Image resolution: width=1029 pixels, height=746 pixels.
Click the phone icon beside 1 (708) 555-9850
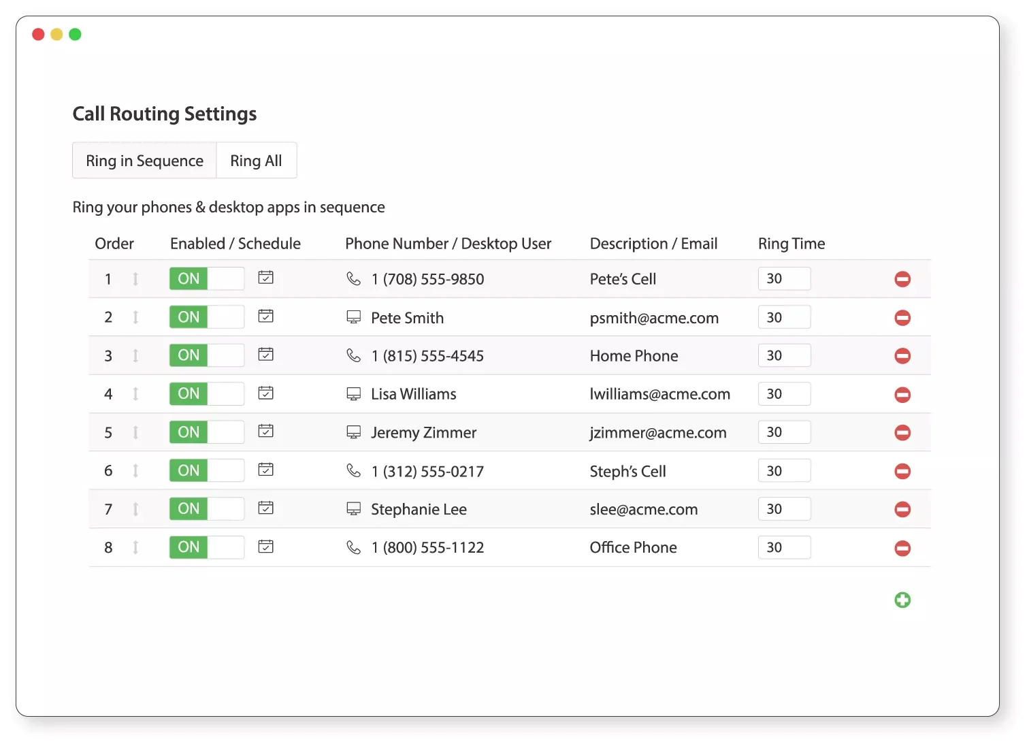click(x=354, y=278)
